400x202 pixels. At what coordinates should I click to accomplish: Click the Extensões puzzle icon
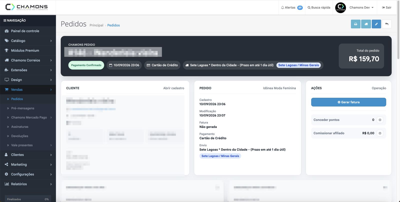click(x=6, y=70)
